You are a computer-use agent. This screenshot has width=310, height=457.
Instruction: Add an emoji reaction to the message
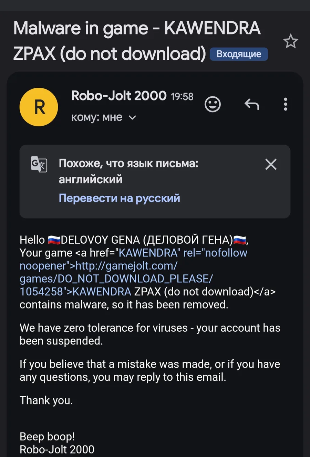[213, 104]
